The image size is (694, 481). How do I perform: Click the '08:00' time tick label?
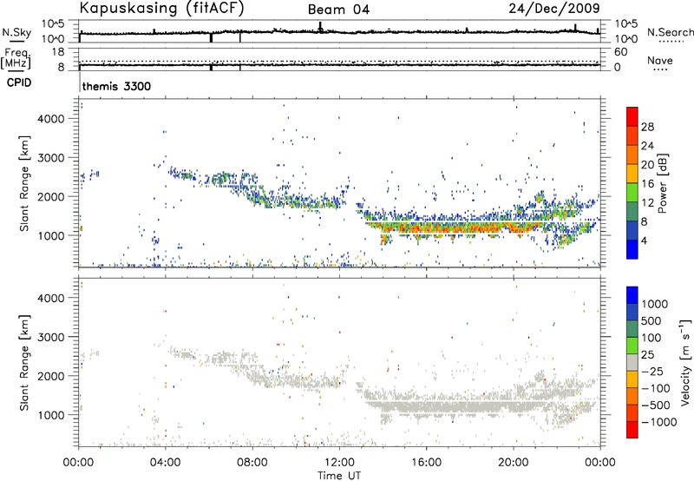pyautogui.click(x=252, y=463)
